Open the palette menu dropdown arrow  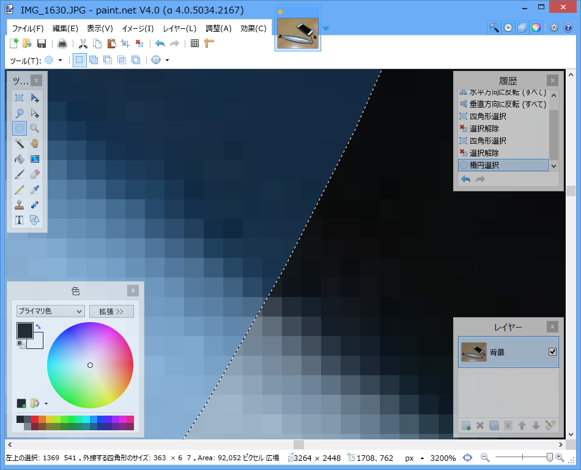[46, 403]
